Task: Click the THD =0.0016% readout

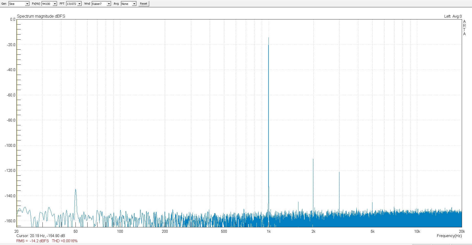Action: click(x=65, y=241)
